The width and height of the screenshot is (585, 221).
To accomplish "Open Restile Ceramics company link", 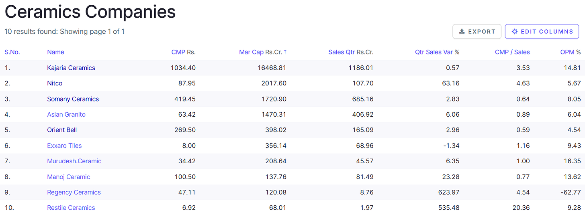I will coord(71,208).
